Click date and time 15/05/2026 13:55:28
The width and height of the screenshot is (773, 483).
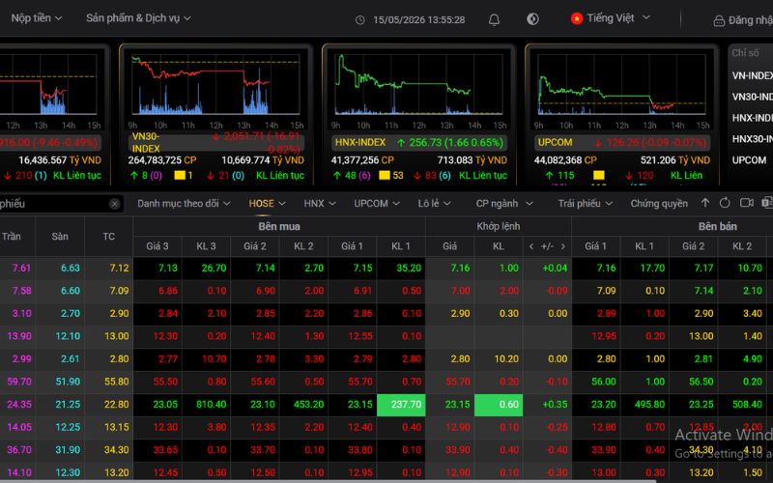click(418, 20)
